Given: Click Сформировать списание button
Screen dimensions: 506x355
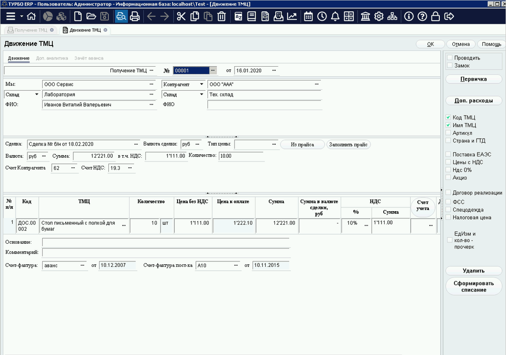Looking at the screenshot, I should coord(474,287).
